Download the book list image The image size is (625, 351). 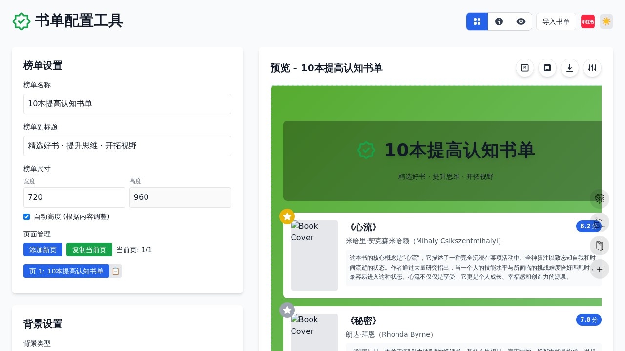570,68
